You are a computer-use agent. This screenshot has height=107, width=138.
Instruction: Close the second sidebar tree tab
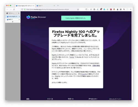(19, 20)
